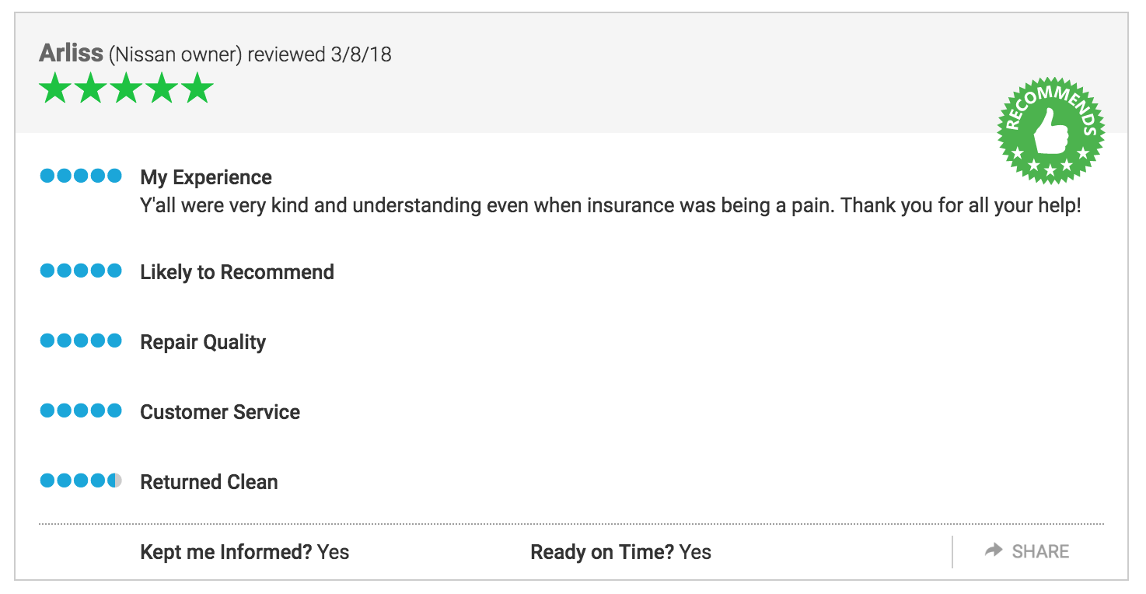Click the Returned Clean dot rating
Image resolution: width=1146 pixels, height=594 pixels.
tap(81, 480)
